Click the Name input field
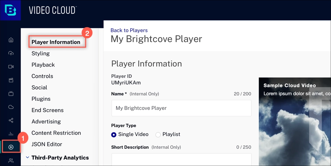The image size is (331, 166). pyautogui.click(x=181, y=108)
